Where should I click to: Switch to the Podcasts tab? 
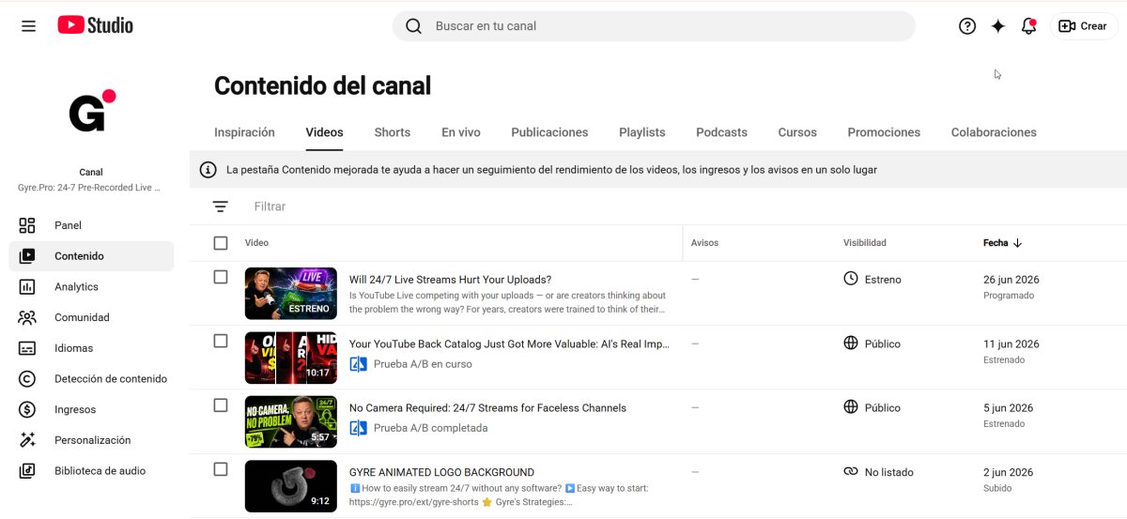[721, 132]
